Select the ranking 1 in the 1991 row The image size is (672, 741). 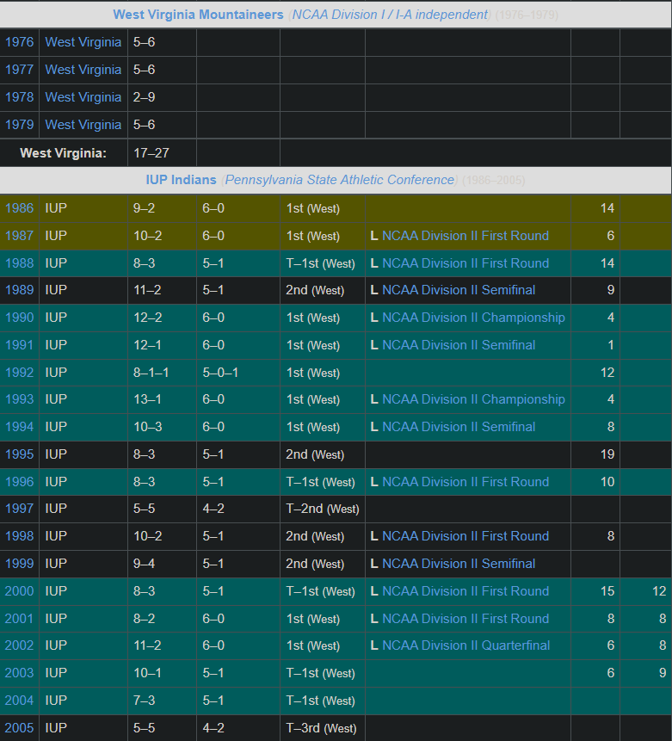[x=611, y=345]
